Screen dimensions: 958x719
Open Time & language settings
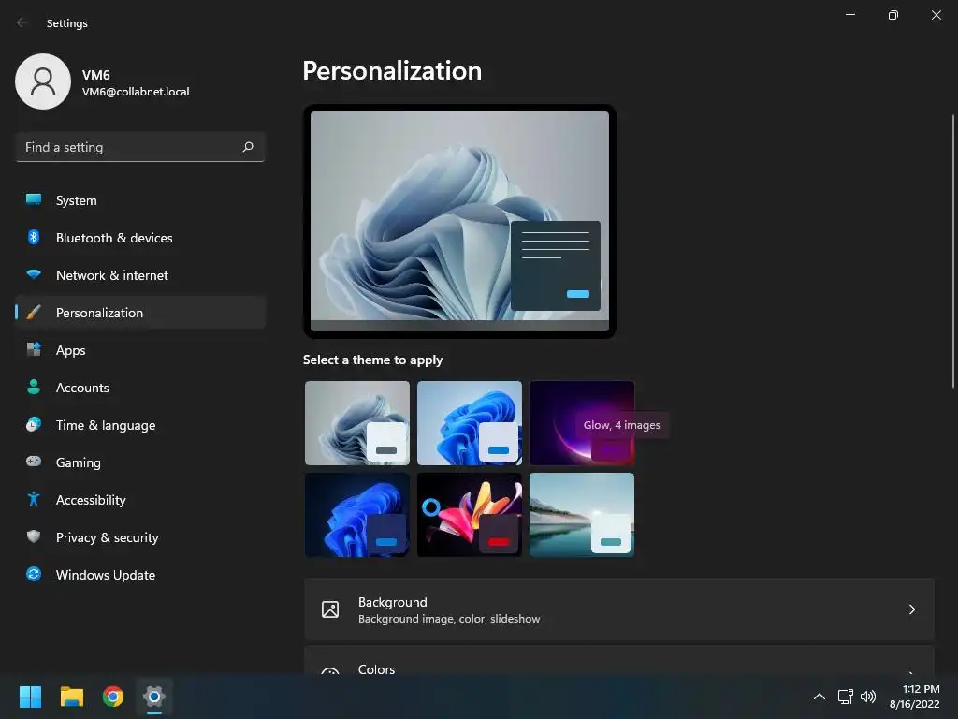coord(140,424)
